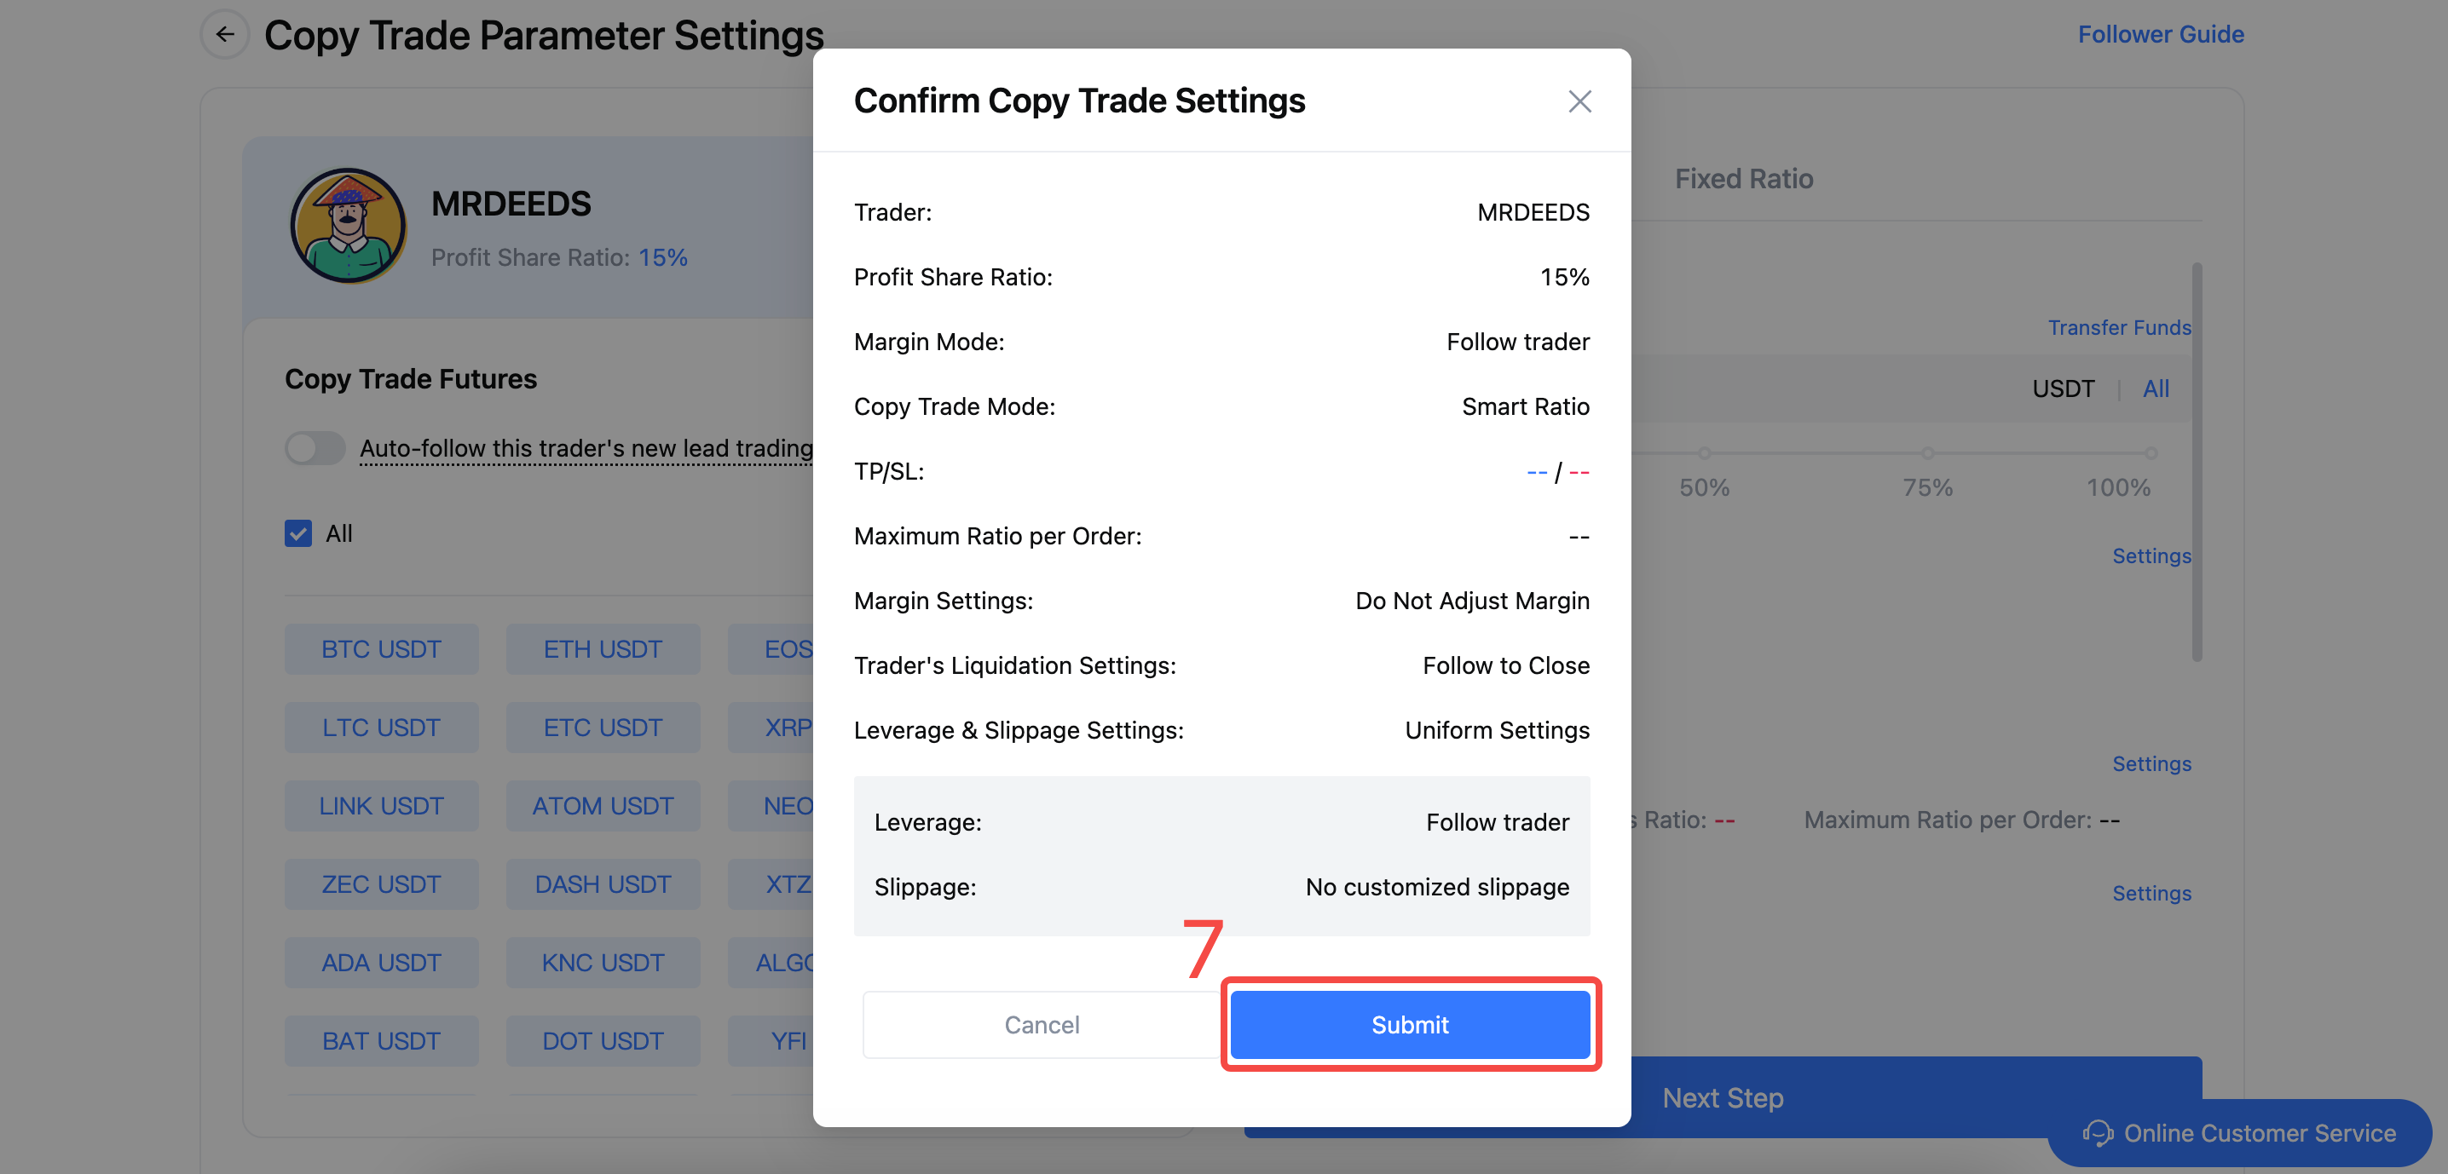This screenshot has height=1174, width=2448.
Task: Click the Transfer Funds link
Action: click(x=2118, y=328)
